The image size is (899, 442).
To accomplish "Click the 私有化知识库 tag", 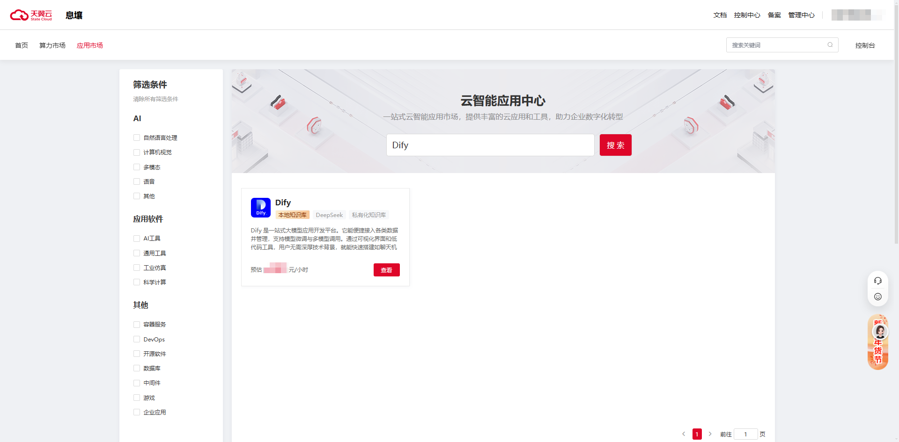I will point(369,215).
